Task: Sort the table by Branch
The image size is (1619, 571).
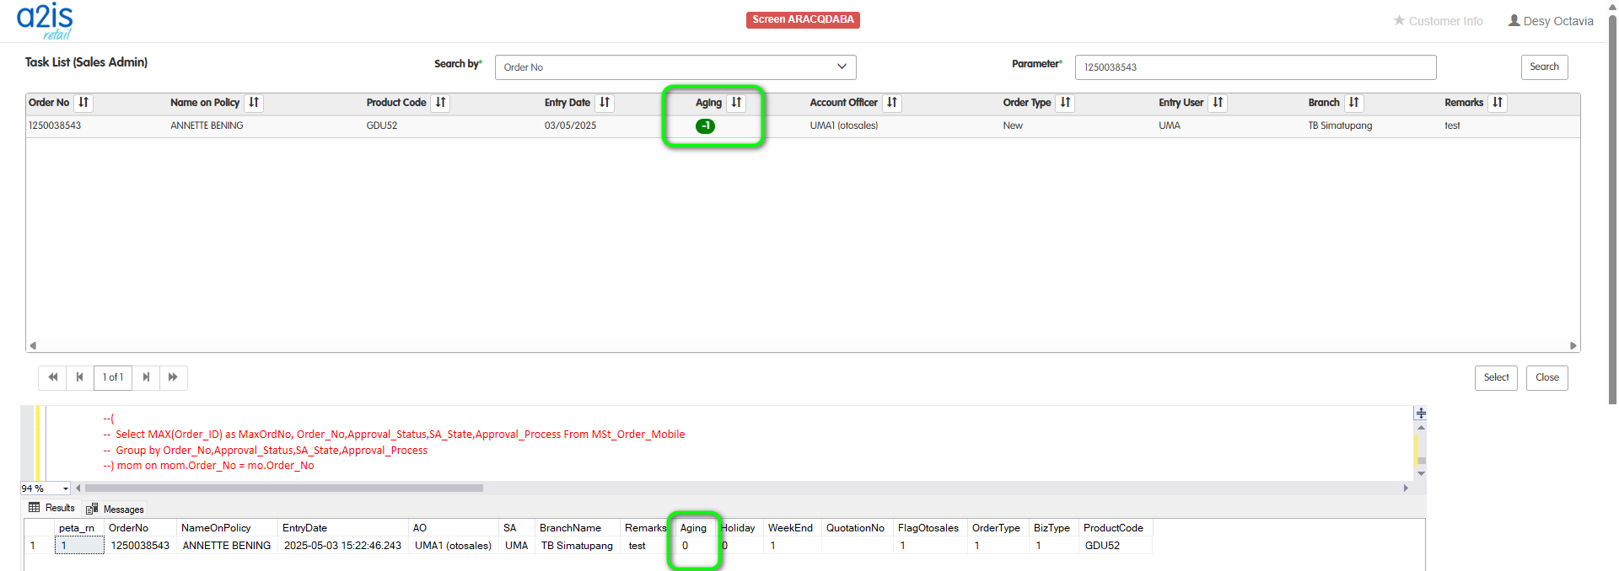Action: [1353, 103]
